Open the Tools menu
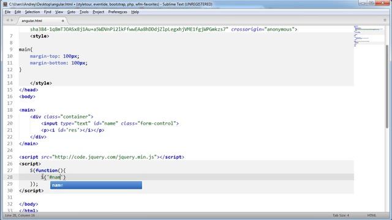Viewport: 392px width, 220px height. pos(84,12)
